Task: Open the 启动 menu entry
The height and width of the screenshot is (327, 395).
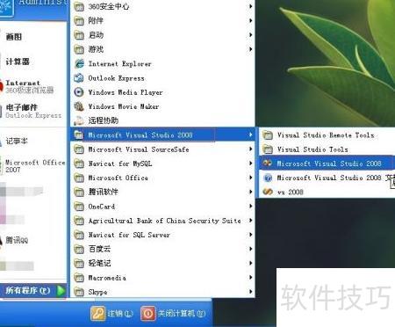Action: coord(162,35)
